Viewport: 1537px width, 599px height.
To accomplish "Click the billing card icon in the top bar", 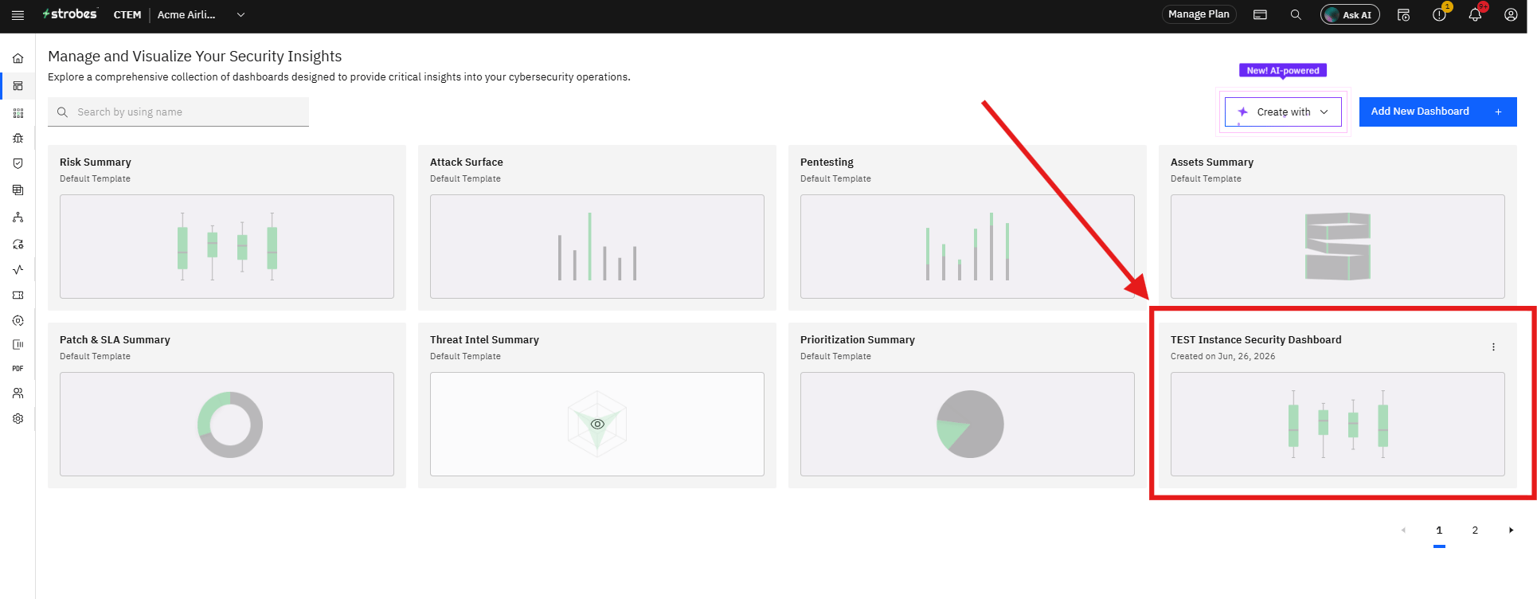I will (x=1260, y=15).
